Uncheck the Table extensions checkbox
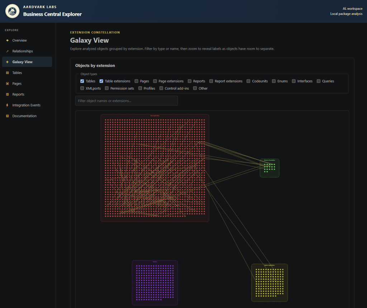This screenshot has width=367, height=308. pos(101,81)
